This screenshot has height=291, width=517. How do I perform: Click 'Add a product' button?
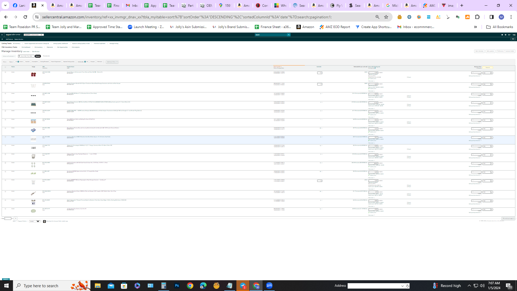(490, 51)
